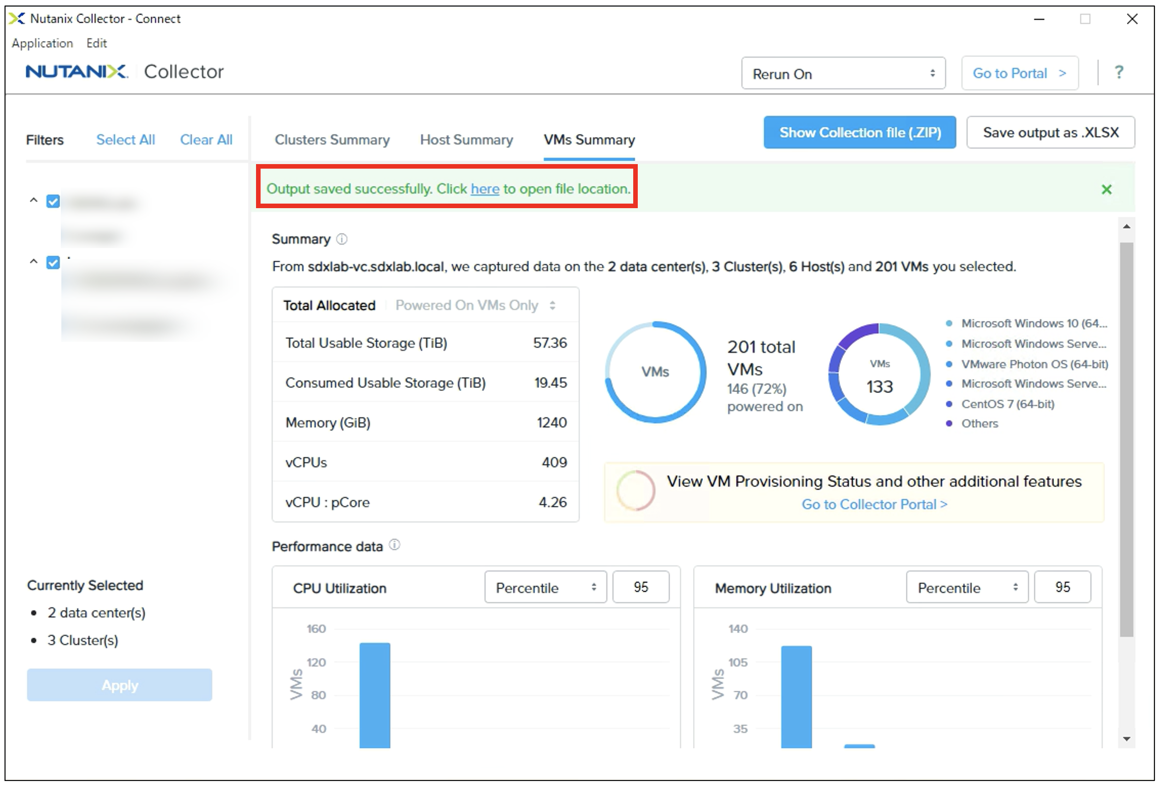Click the VMware Photon OS legend dot
This screenshot has height=787, width=1163.
pos(949,364)
